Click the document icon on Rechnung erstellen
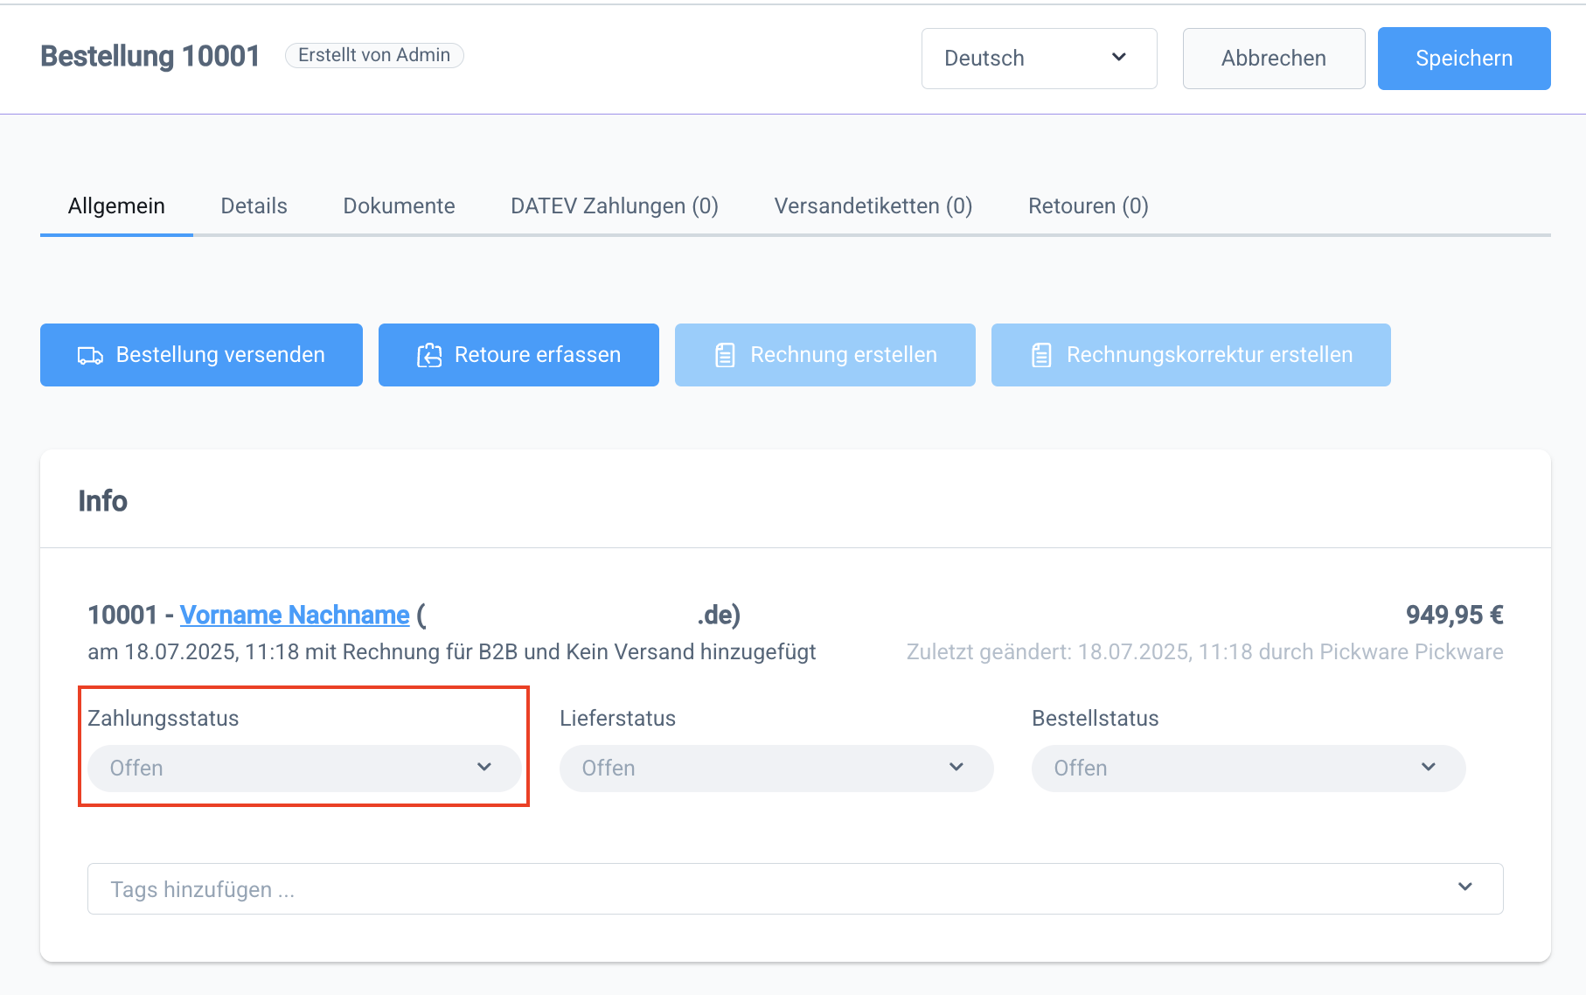Screen dimensions: 1586x995 pyautogui.click(x=725, y=355)
